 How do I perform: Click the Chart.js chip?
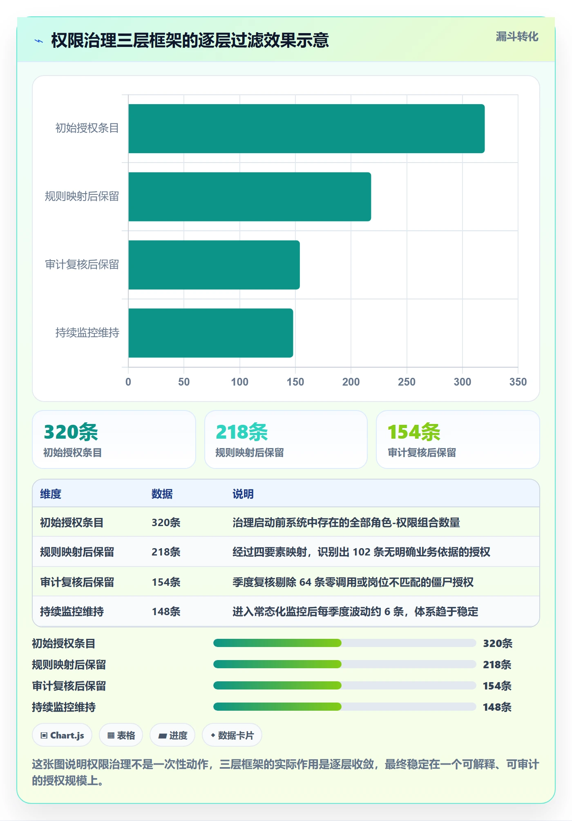(x=62, y=735)
